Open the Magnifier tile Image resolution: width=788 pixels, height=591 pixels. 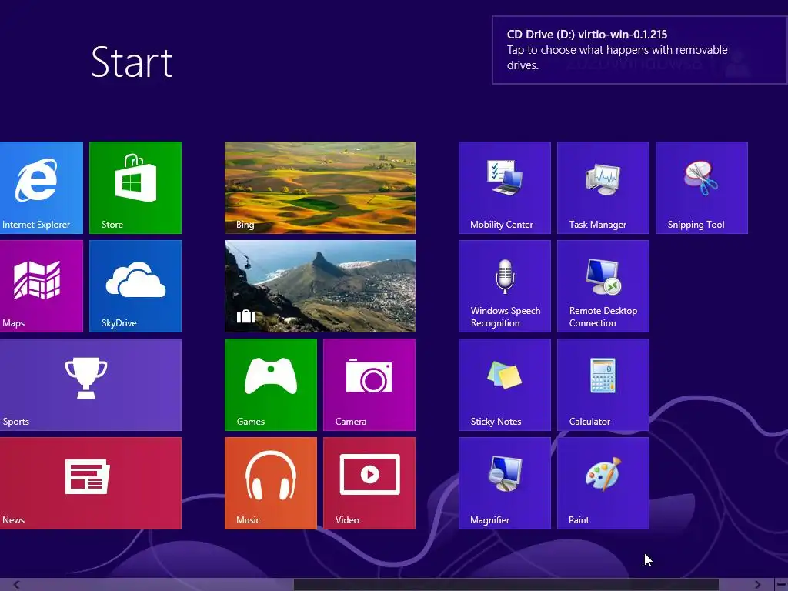pos(505,483)
